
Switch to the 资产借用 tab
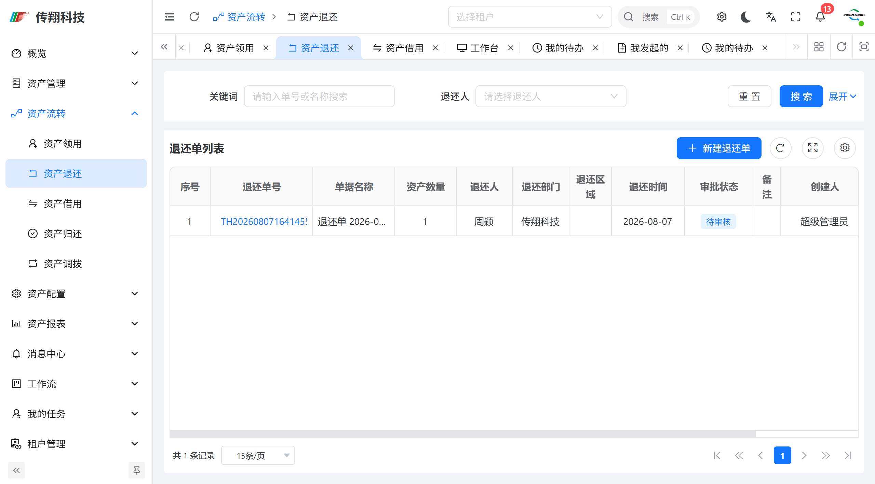click(398, 48)
